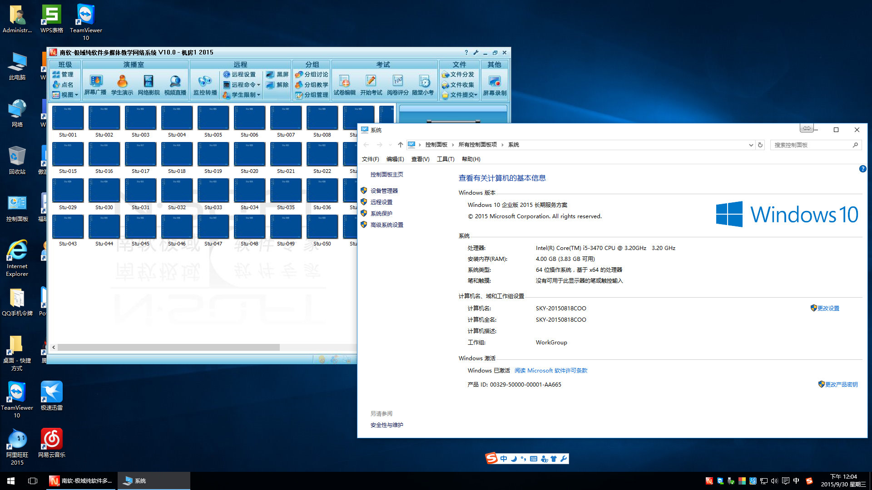
Task: Click the student list horizontal scrollbar
Action: click(168, 348)
